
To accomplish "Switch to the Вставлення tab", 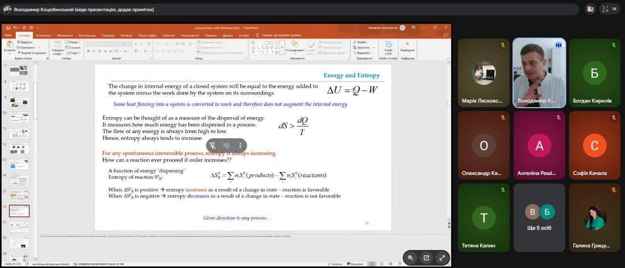I will [x=43, y=35].
